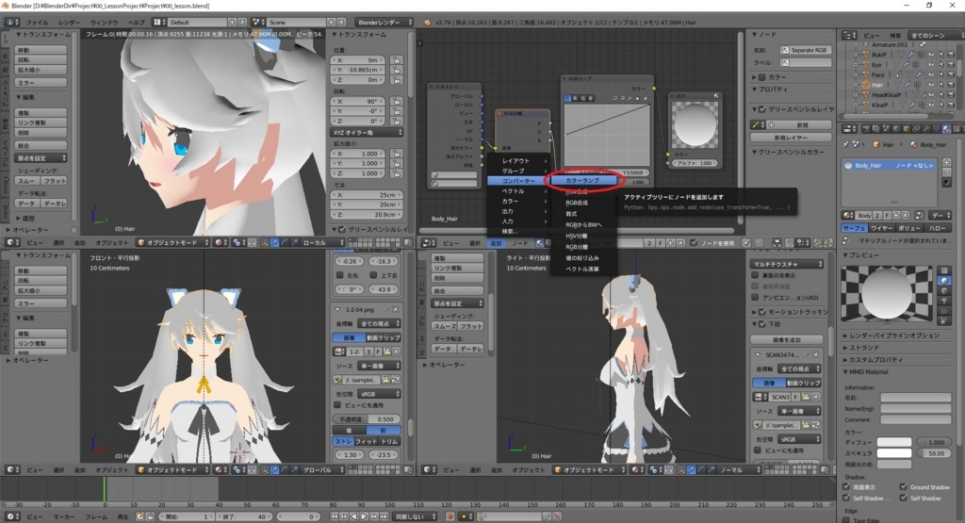Adjust the 不透明度 0.500 slider
The height and width of the screenshot is (523, 965).
click(x=368, y=419)
